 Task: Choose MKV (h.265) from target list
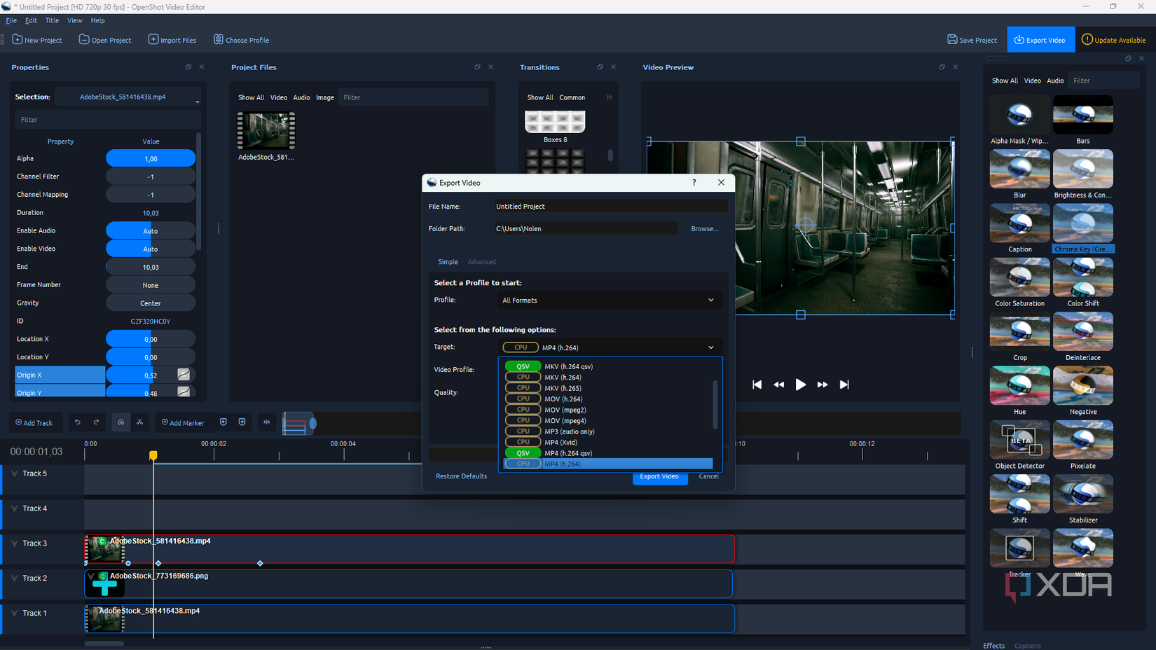pyautogui.click(x=563, y=388)
